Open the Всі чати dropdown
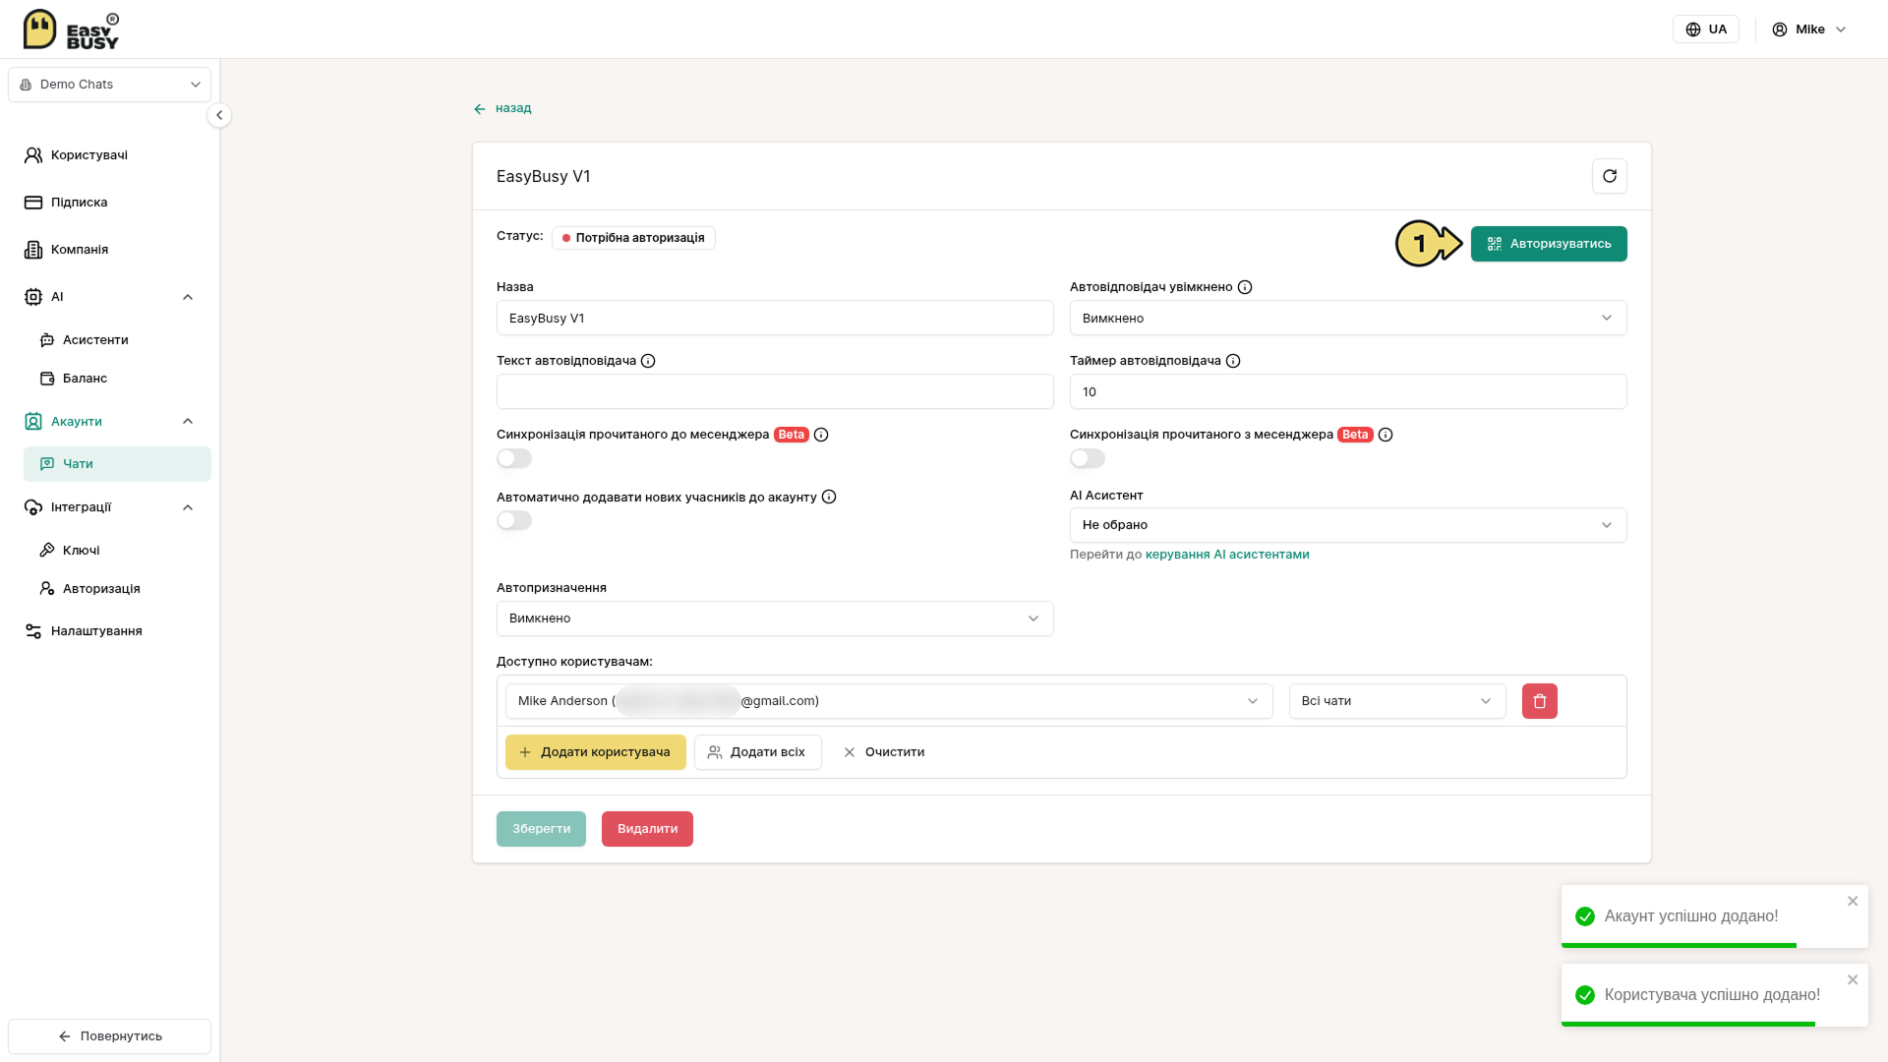Screen dimensions: 1888x1062 point(1397,701)
